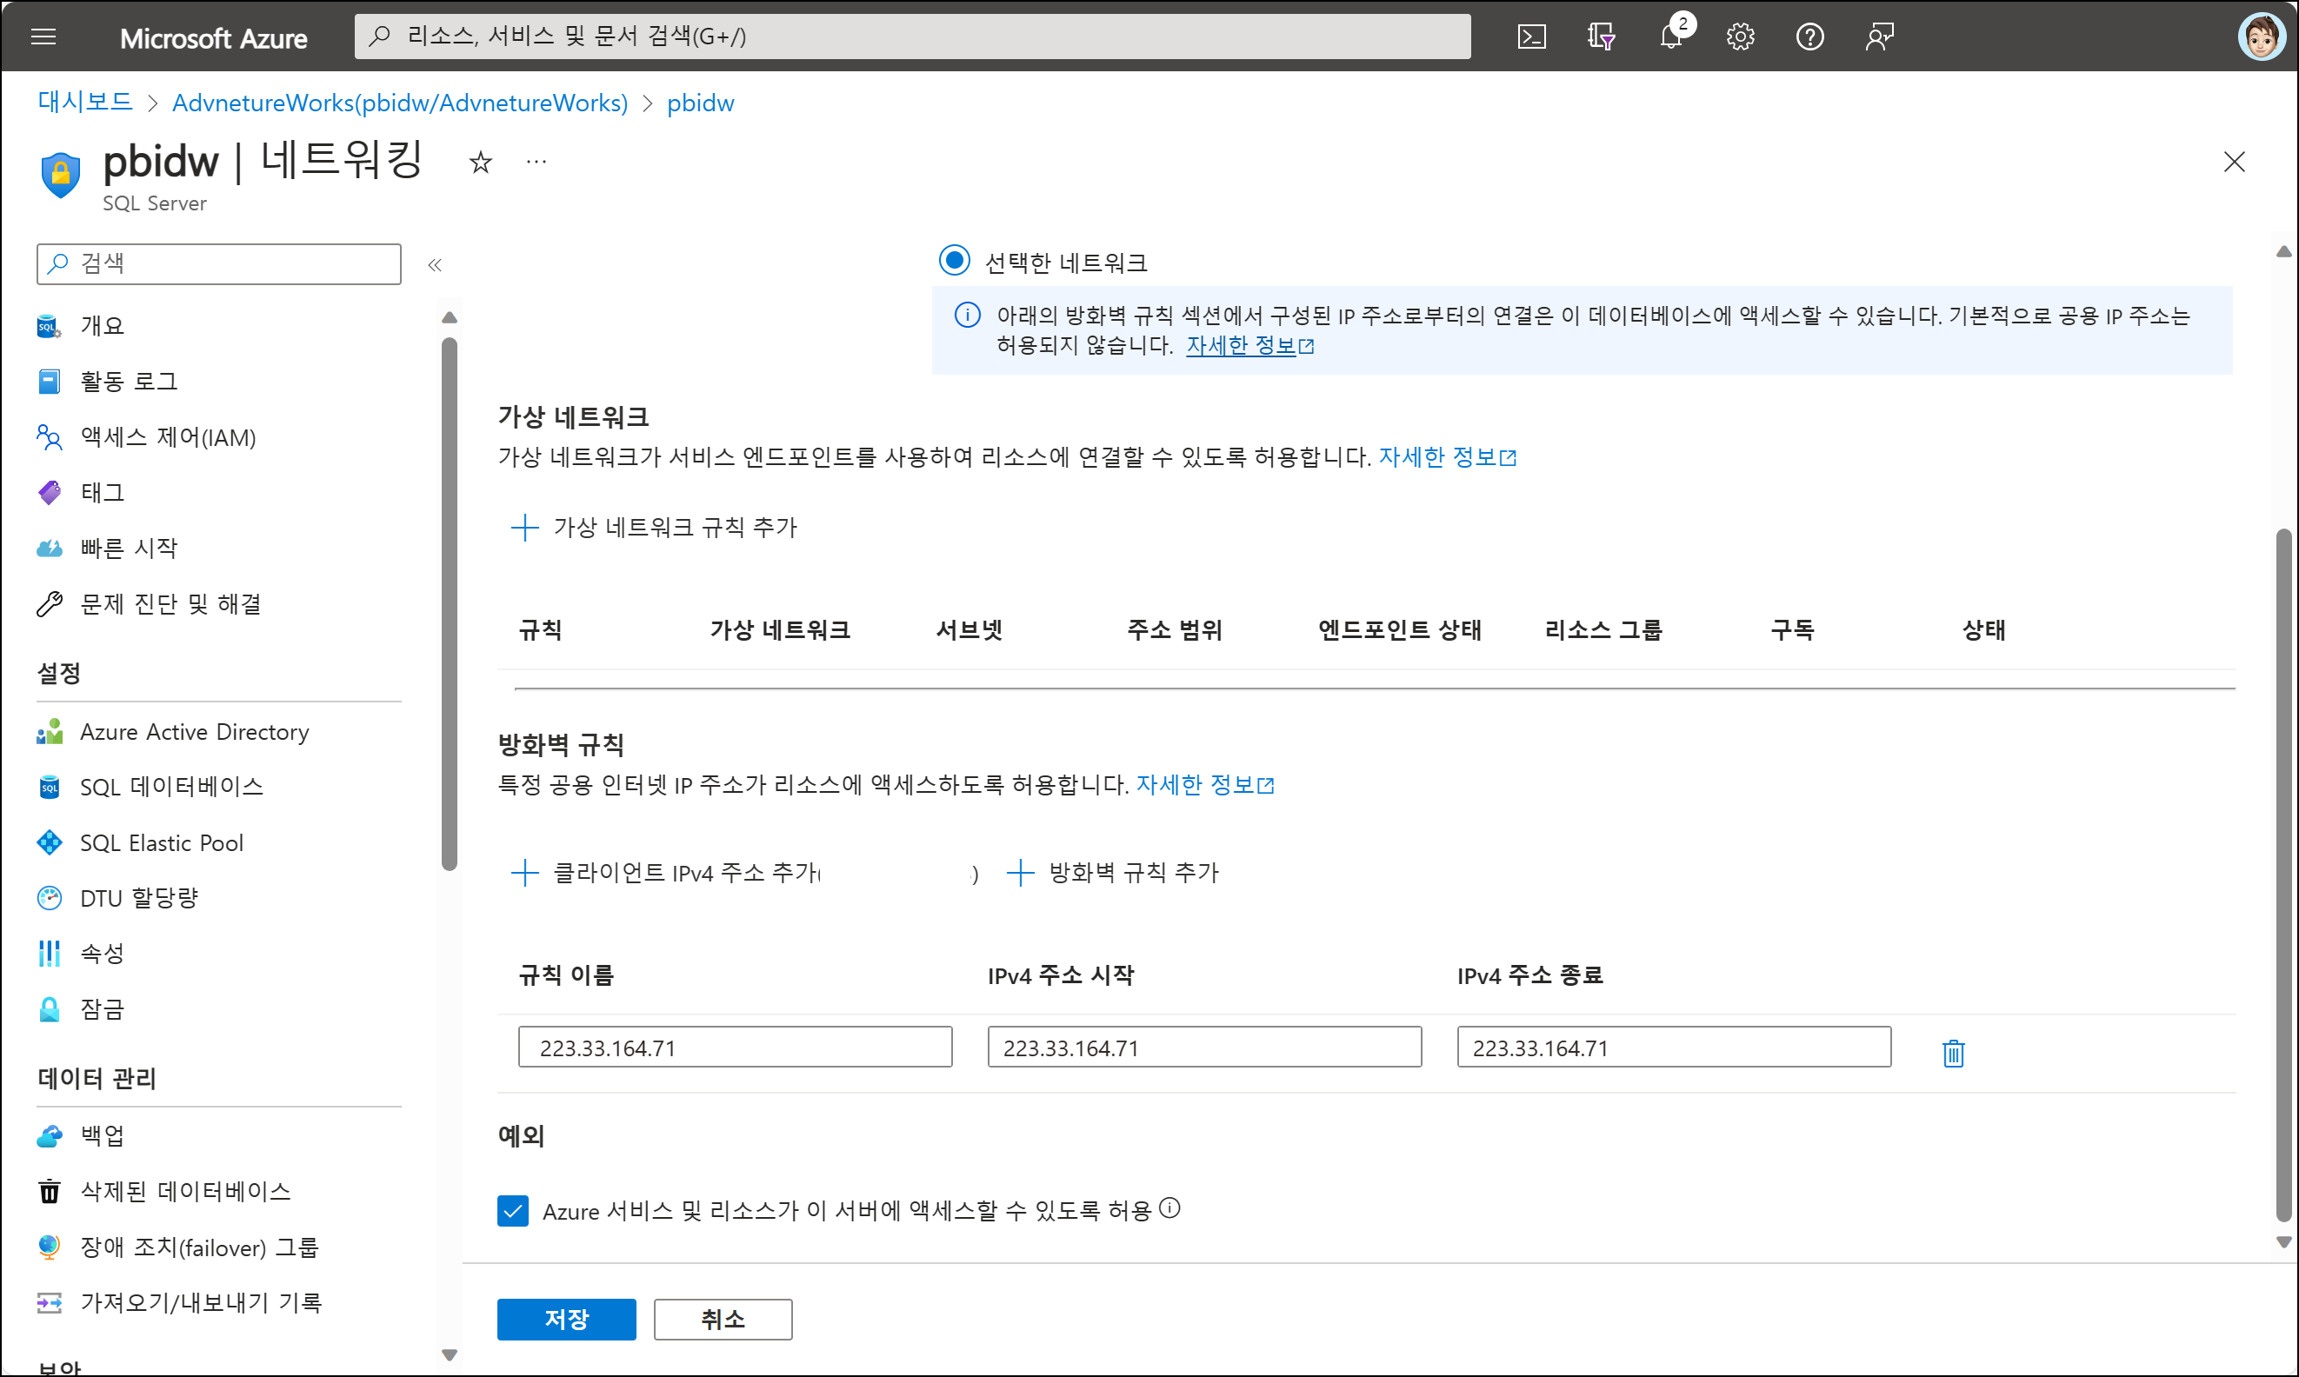The height and width of the screenshot is (1377, 2299).
Task: Go to Azure Active Directory menu item
Action: pos(194,732)
